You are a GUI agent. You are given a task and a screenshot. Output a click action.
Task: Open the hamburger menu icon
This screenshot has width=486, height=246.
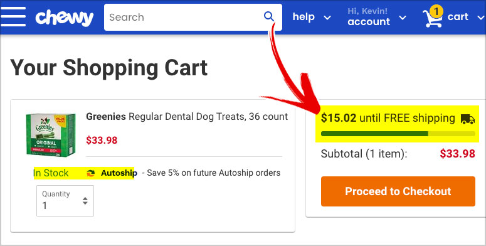pos(13,17)
